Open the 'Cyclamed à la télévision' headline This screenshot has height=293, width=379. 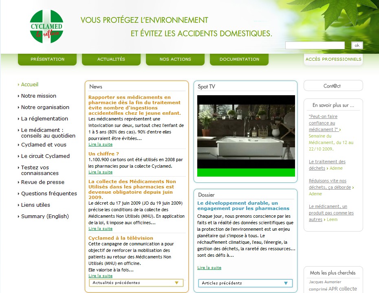pos(121,238)
